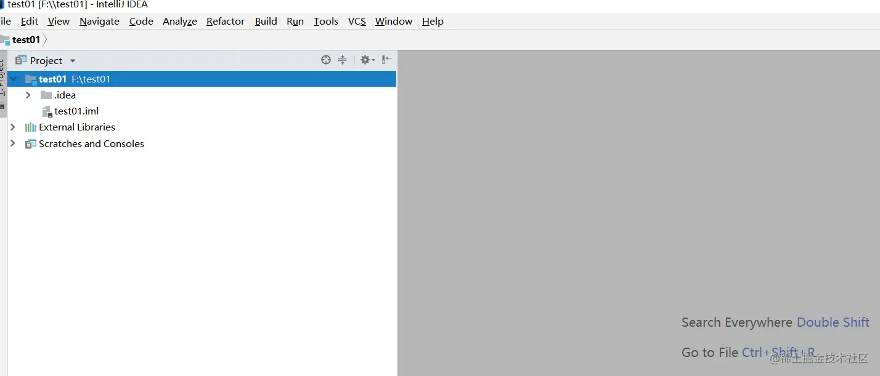Open the VCS menu
Screen dimensions: 880x376
click(x=357, y=21)
